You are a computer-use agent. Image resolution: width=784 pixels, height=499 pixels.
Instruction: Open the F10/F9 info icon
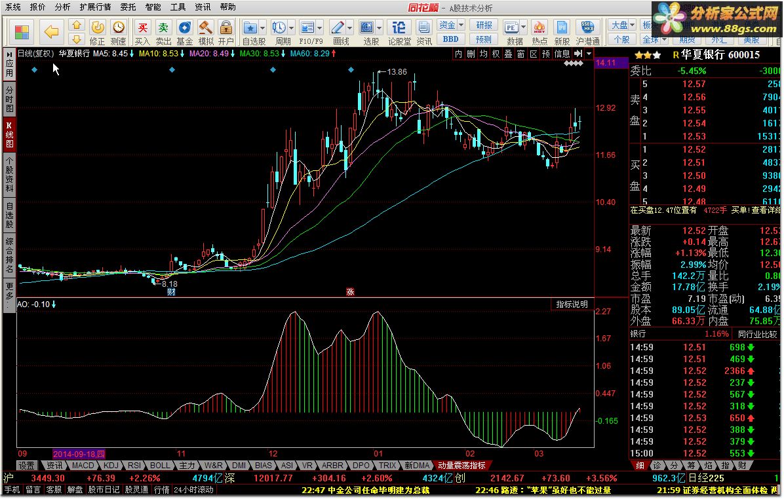coord(307,28)
